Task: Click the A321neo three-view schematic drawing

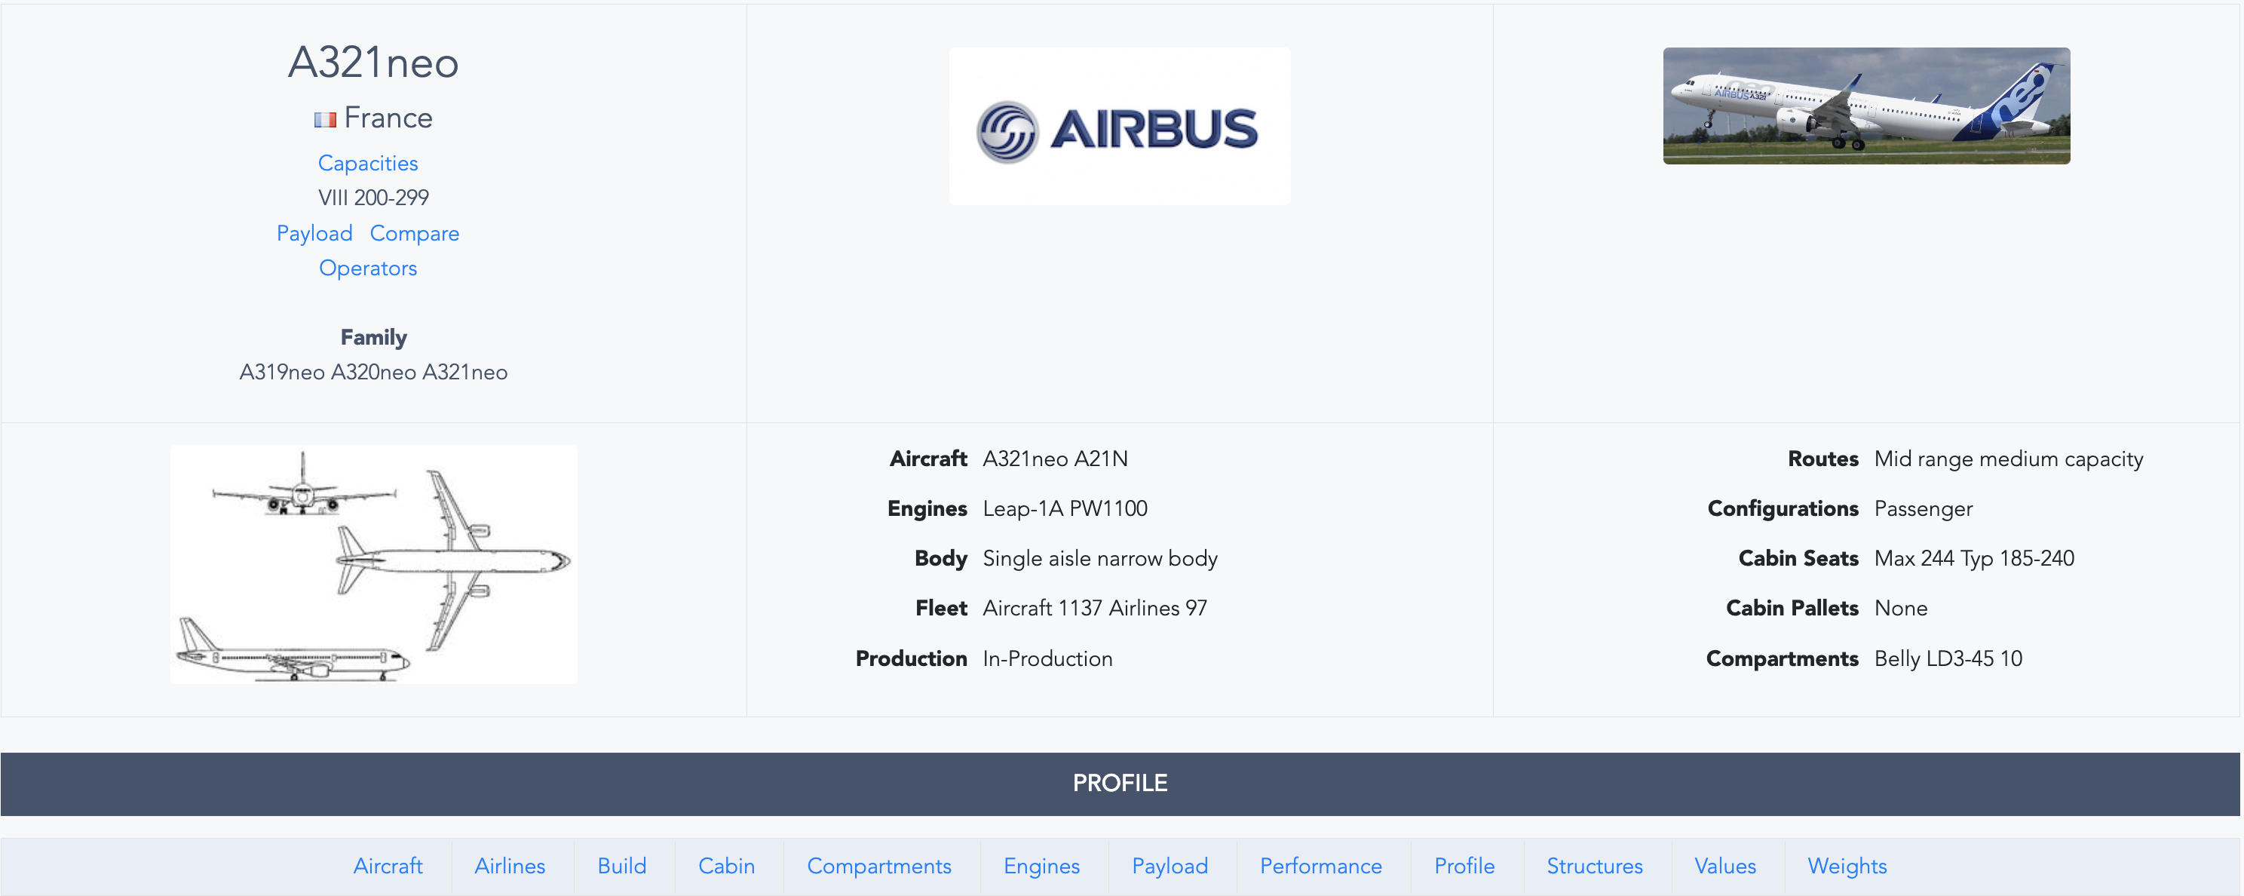Action: [372, 563]
